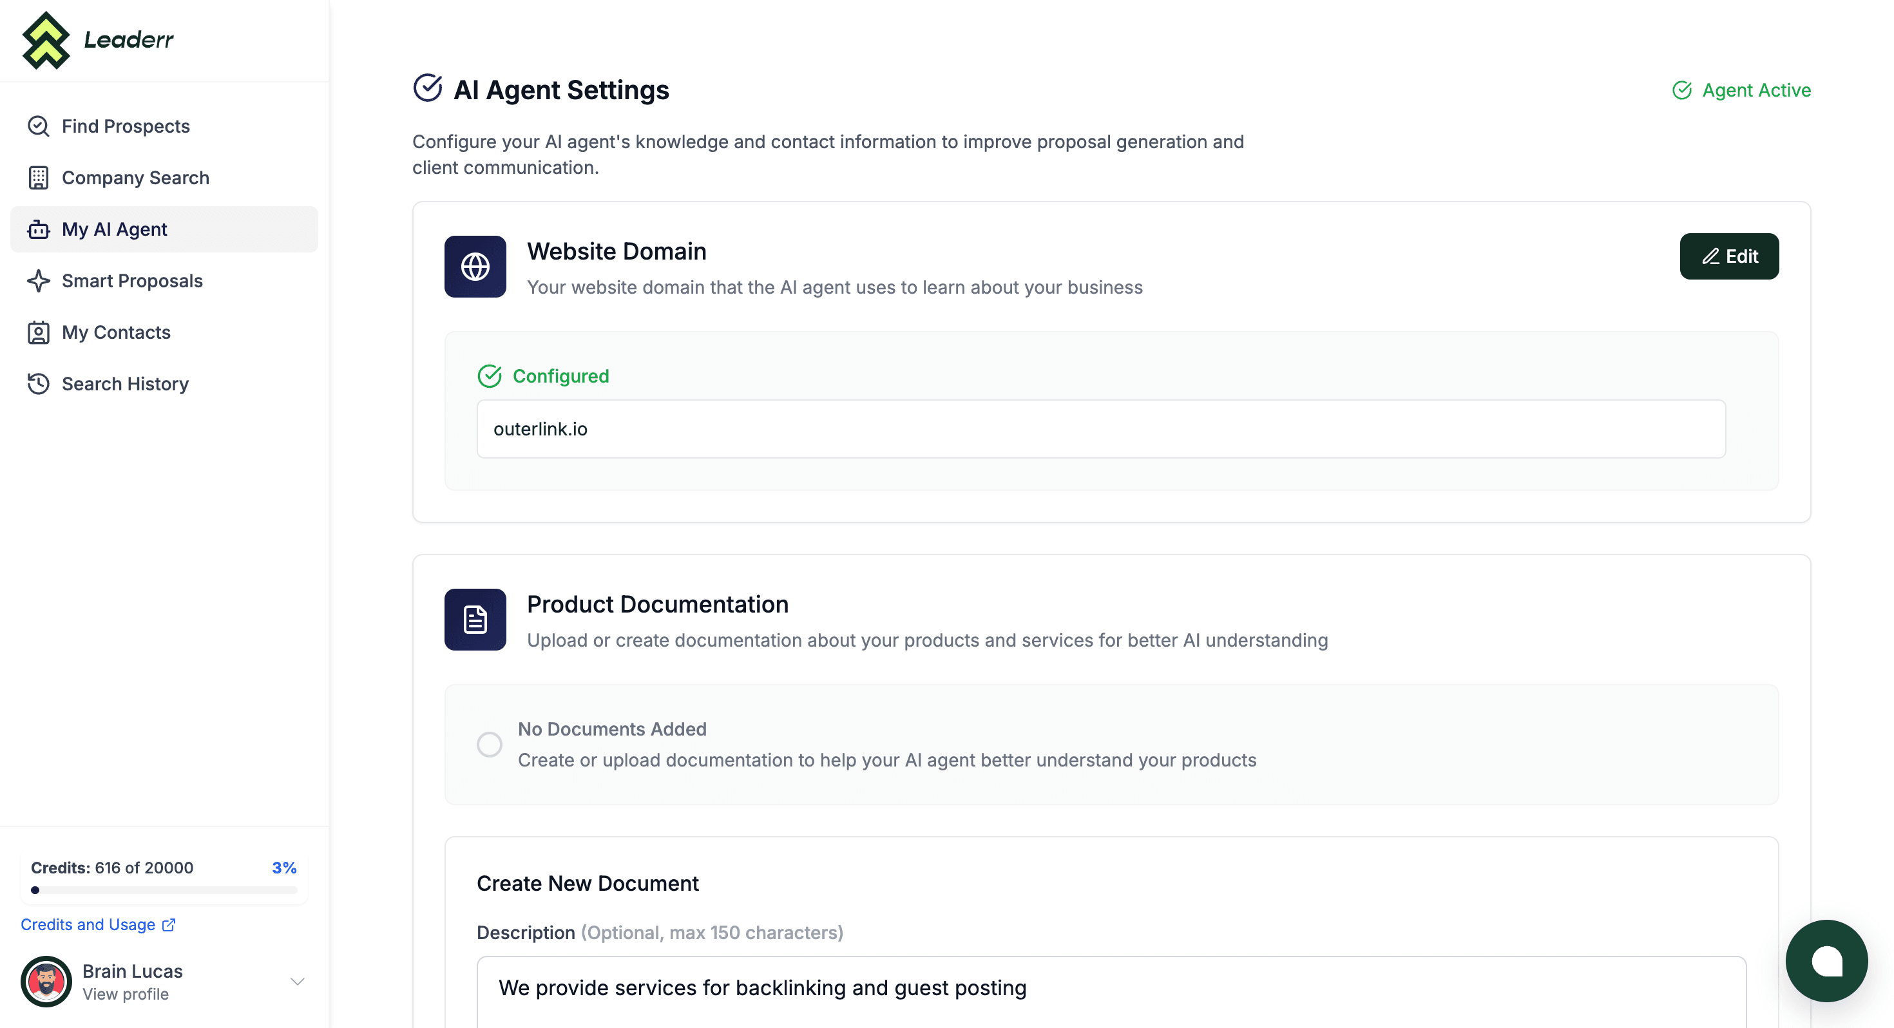This screenshot has height=1028, width=1894.
Task: Click the Search History clock icon
Action: pos(38,384)
